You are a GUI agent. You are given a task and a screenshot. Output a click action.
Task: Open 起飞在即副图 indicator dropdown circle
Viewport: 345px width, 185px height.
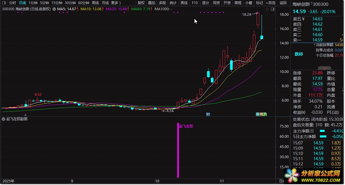3,119
